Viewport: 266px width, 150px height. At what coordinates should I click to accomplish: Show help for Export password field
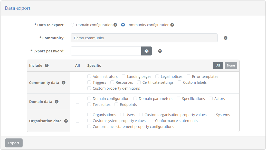point(160,51)
